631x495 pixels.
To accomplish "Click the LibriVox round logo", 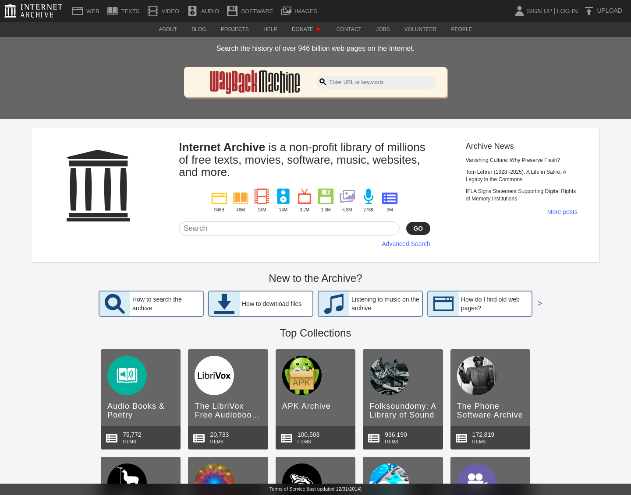I will coord(214,376).
